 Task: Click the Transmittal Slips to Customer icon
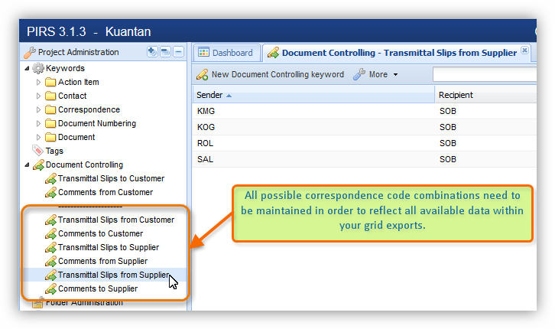pos(50,178)
